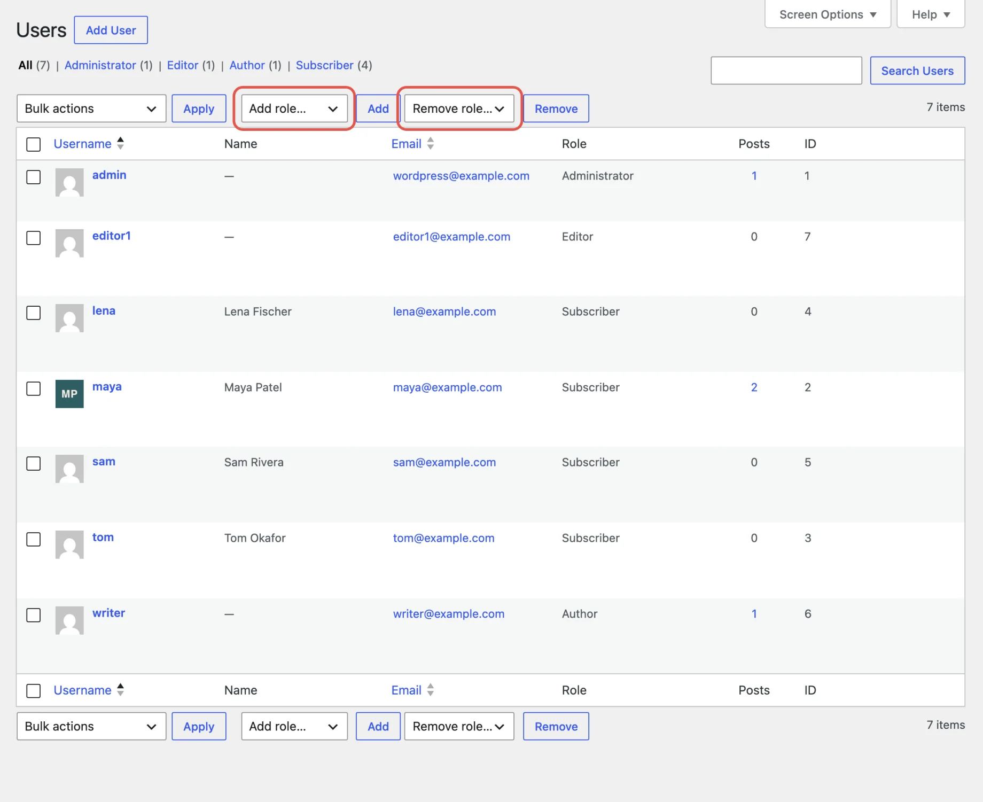Click the admin user avatar
The height and width of the screenshot is (802, 983).
point(69,182)
